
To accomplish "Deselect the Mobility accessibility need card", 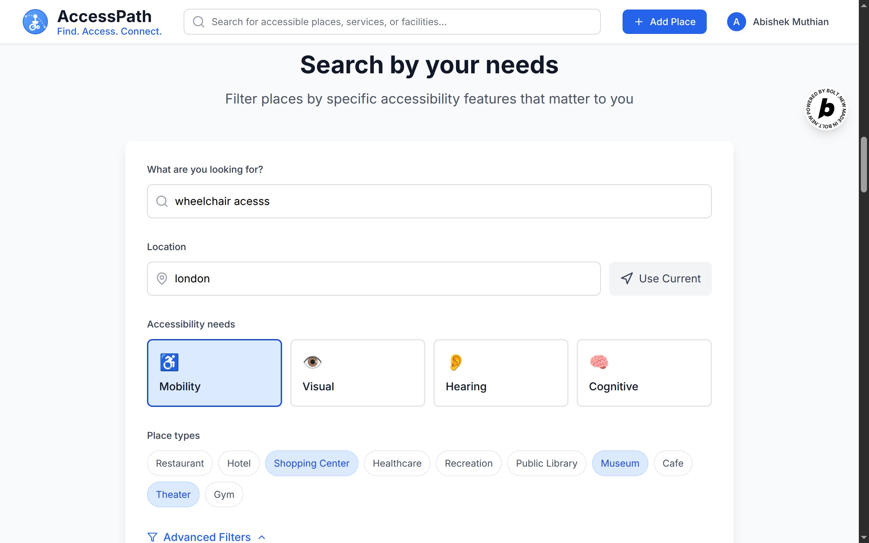I will click(215, 373).
